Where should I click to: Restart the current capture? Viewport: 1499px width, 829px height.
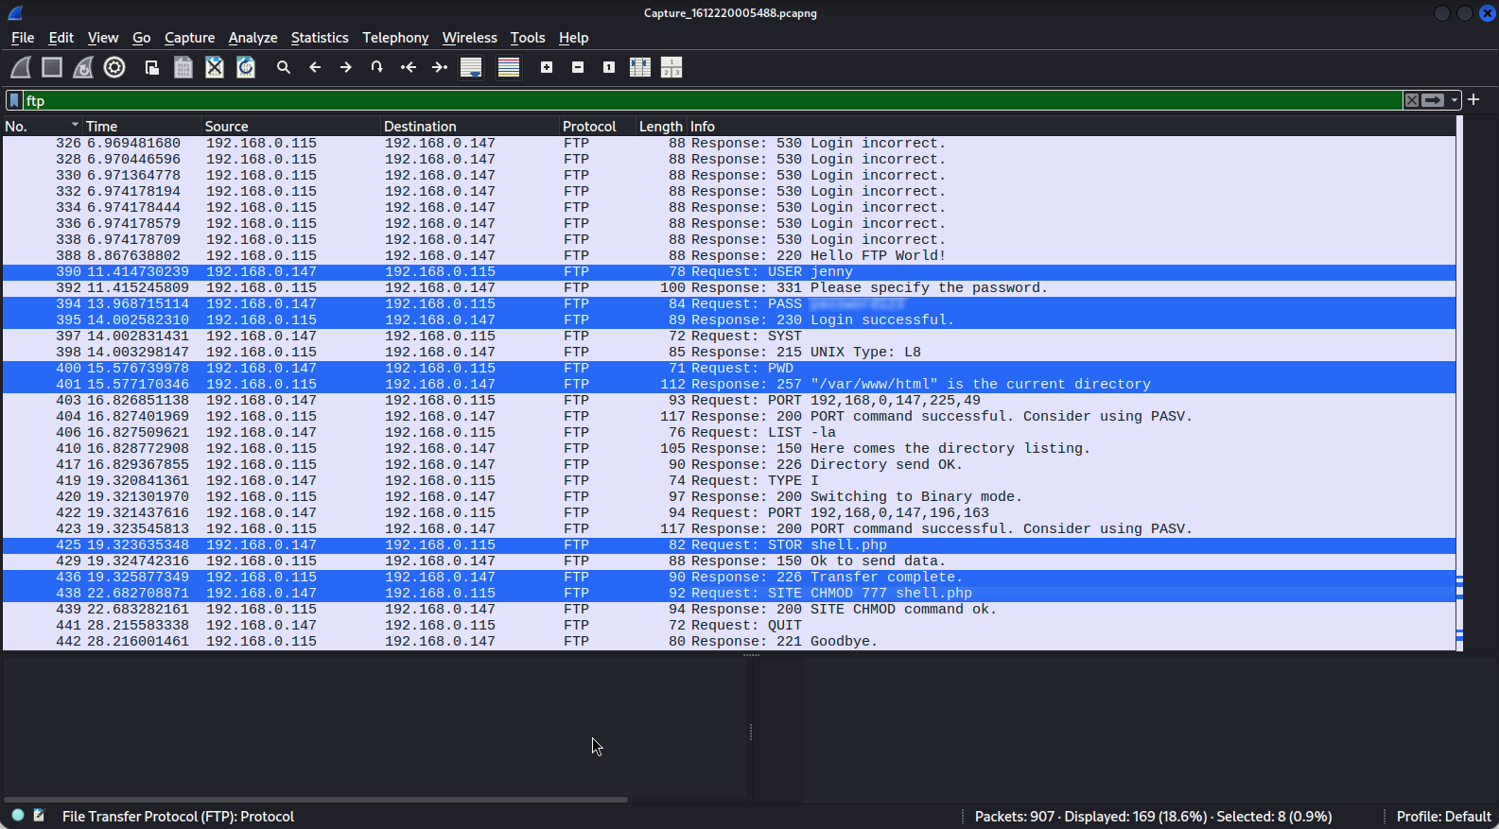(x=83, y=67)
